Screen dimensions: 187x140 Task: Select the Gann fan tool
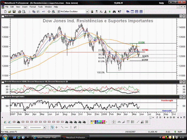click(x=142, y=122)
